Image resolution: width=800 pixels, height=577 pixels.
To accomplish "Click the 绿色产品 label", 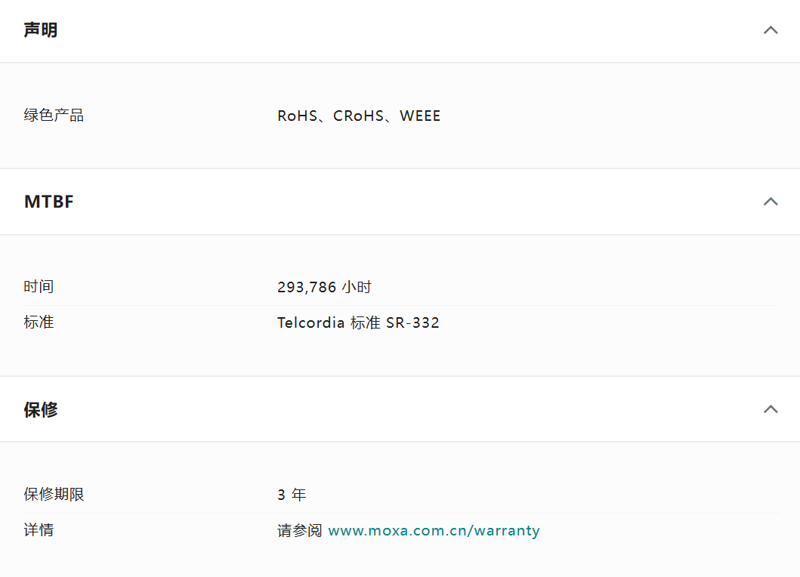I will (x=54, y=116).
